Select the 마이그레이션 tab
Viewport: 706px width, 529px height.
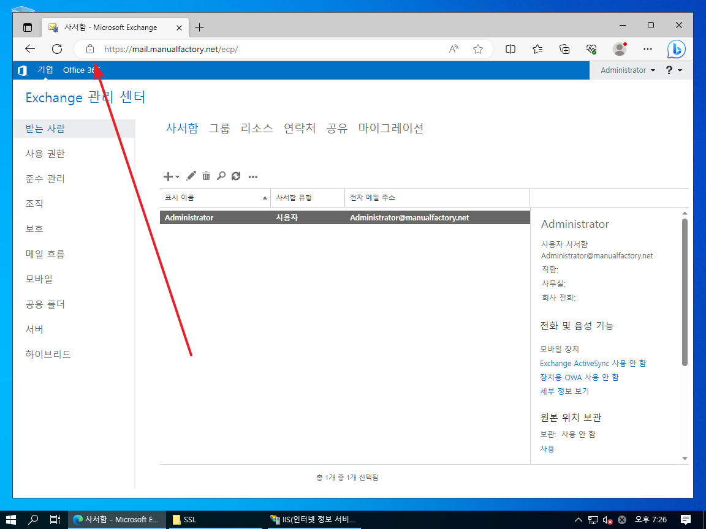point(391,128)
